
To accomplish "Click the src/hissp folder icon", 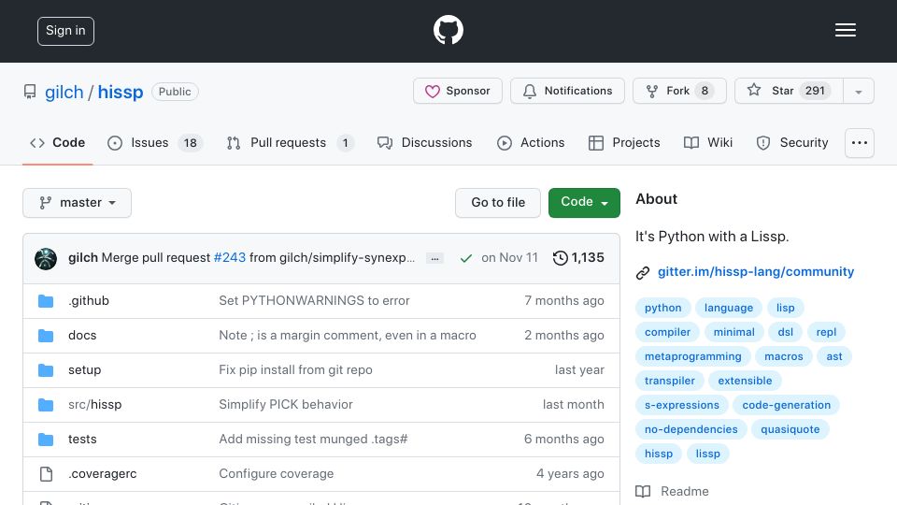I will (x=46, y=405).
